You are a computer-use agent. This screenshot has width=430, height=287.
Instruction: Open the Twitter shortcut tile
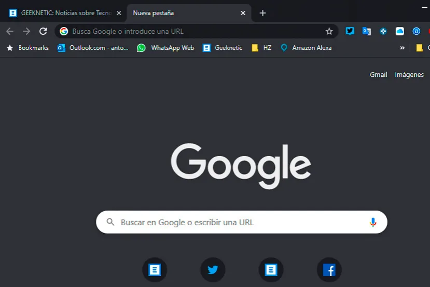213,270
